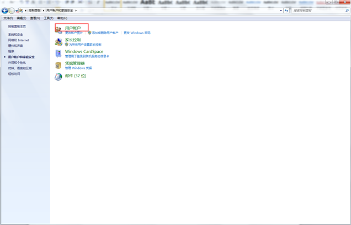This screenshot has height=225, width=351.
Task: Click the Windows CardSpace card icon
Action: click(x=59, y=53)
